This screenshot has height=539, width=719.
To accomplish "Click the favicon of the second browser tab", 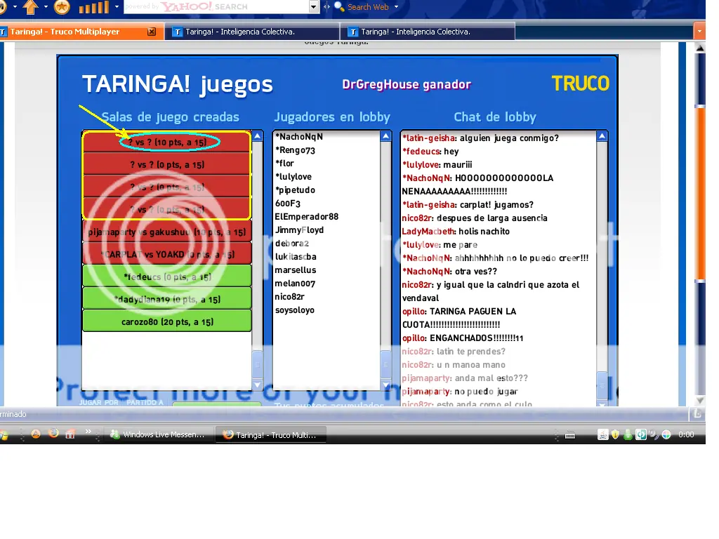I will pos(178,32).
